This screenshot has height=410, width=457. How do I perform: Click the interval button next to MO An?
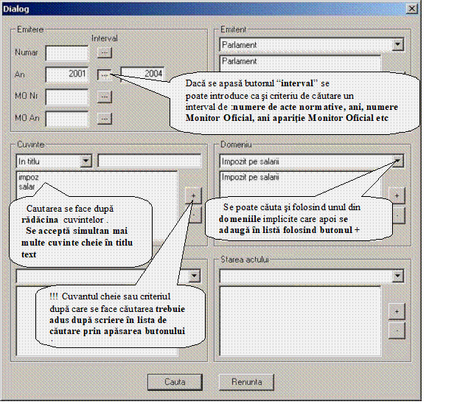(x=105, y=119)
